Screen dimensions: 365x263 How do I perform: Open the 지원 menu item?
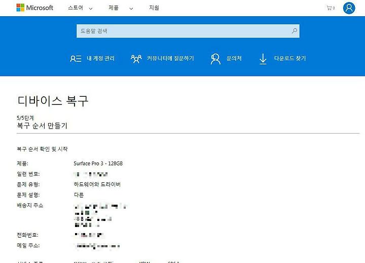coord(154,8)
